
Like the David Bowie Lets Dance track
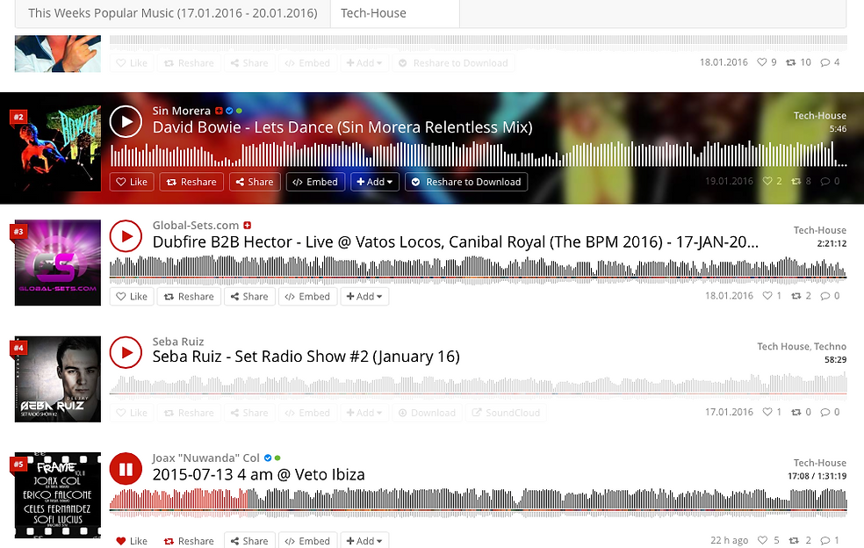tap(132, 182)
